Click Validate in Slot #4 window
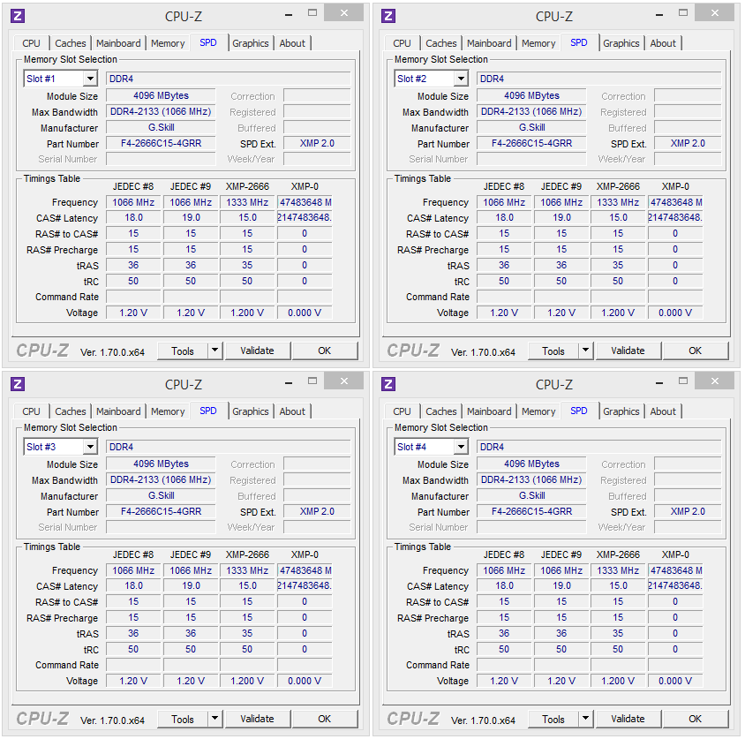Viewport: 745px width, 739px height. [628, 719]
